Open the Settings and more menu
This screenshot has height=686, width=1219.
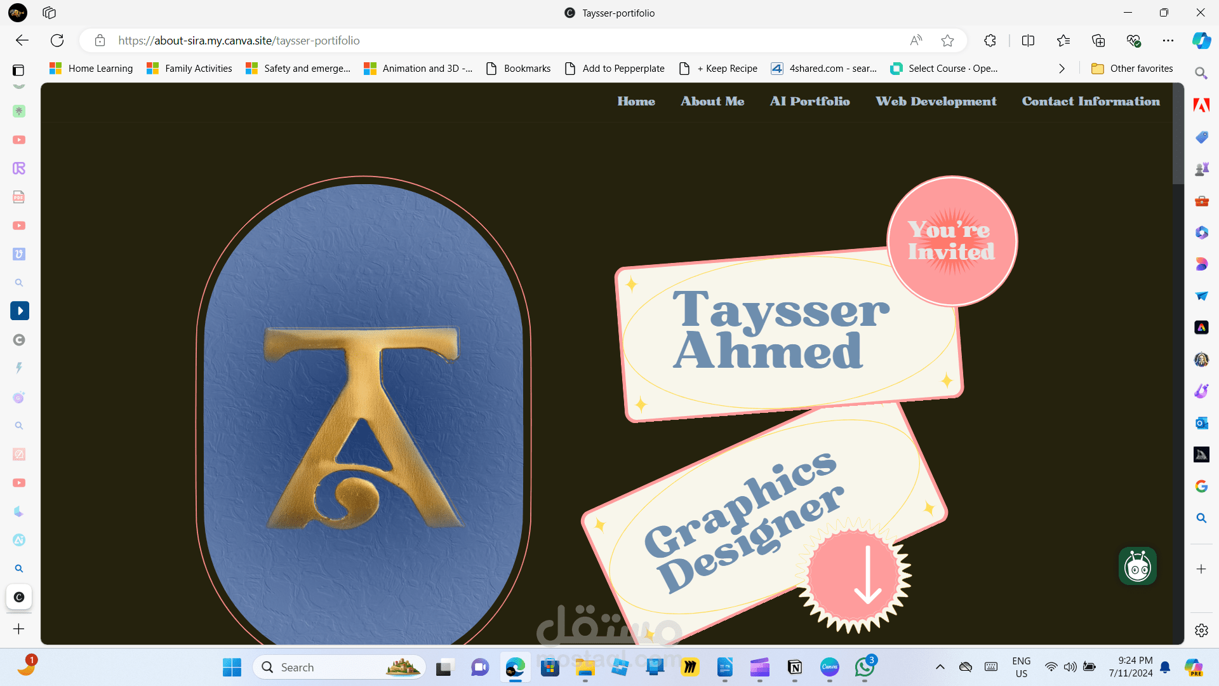[1168, 41]
